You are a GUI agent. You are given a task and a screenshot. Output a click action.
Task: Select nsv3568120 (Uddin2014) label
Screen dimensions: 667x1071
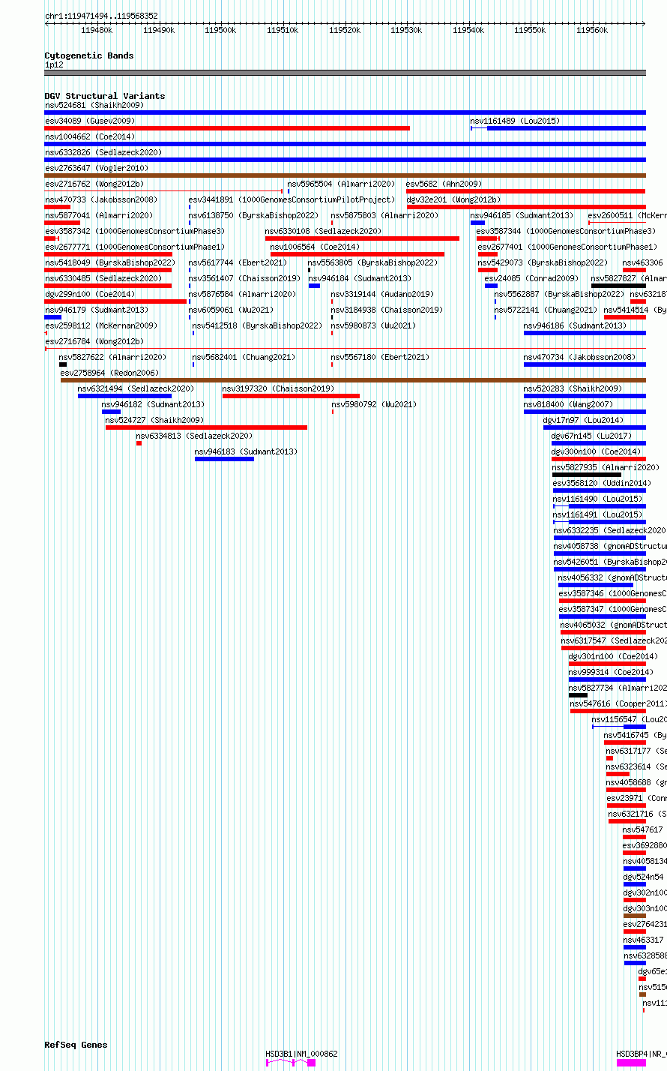(602, 483)
